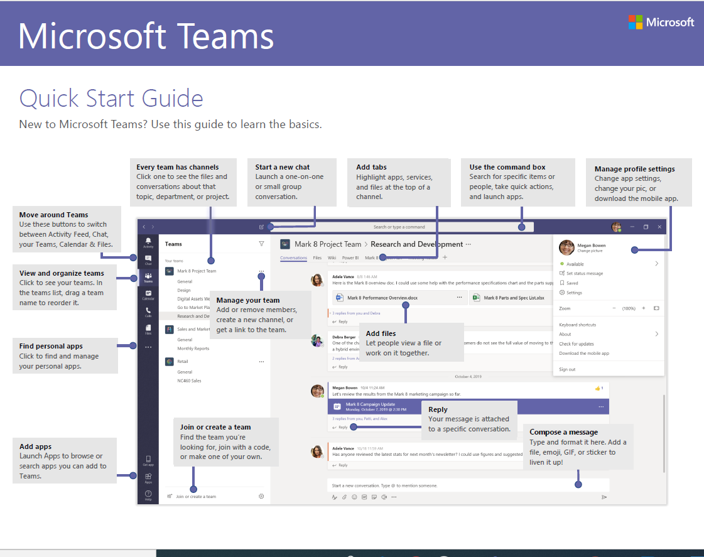Screen dimensions: 704x557
Task: Open more options for Mark 8 Project Team
Action: 261,271
